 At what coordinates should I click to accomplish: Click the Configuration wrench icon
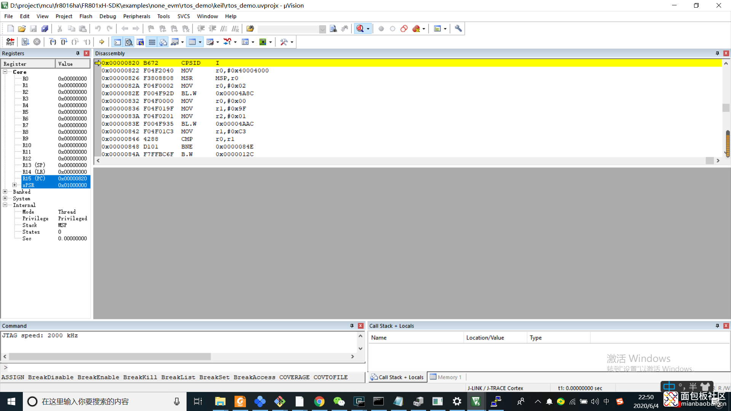point(458,29)
